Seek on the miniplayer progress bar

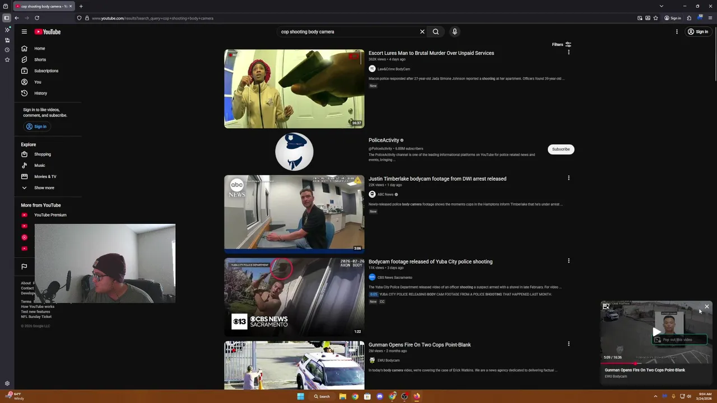657,364
